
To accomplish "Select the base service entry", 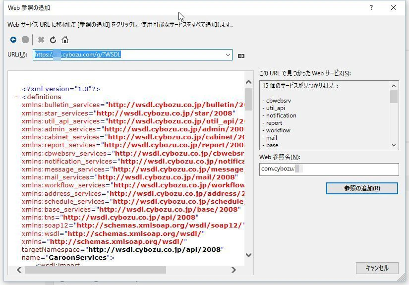I will [270, 145].
